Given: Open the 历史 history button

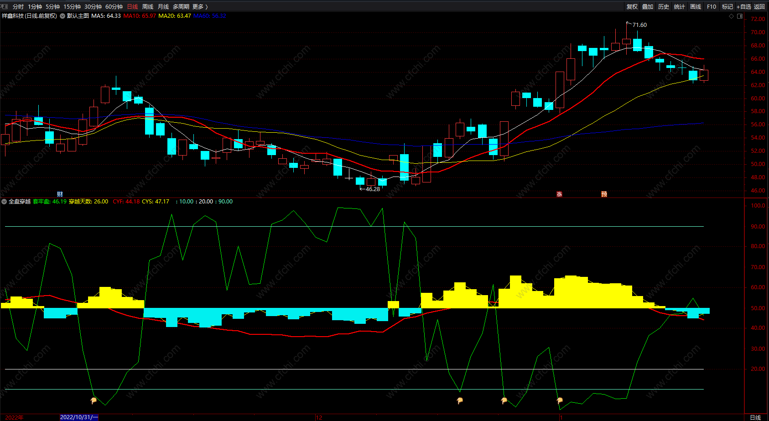Looking at the screenshot, I should [664, 7].
